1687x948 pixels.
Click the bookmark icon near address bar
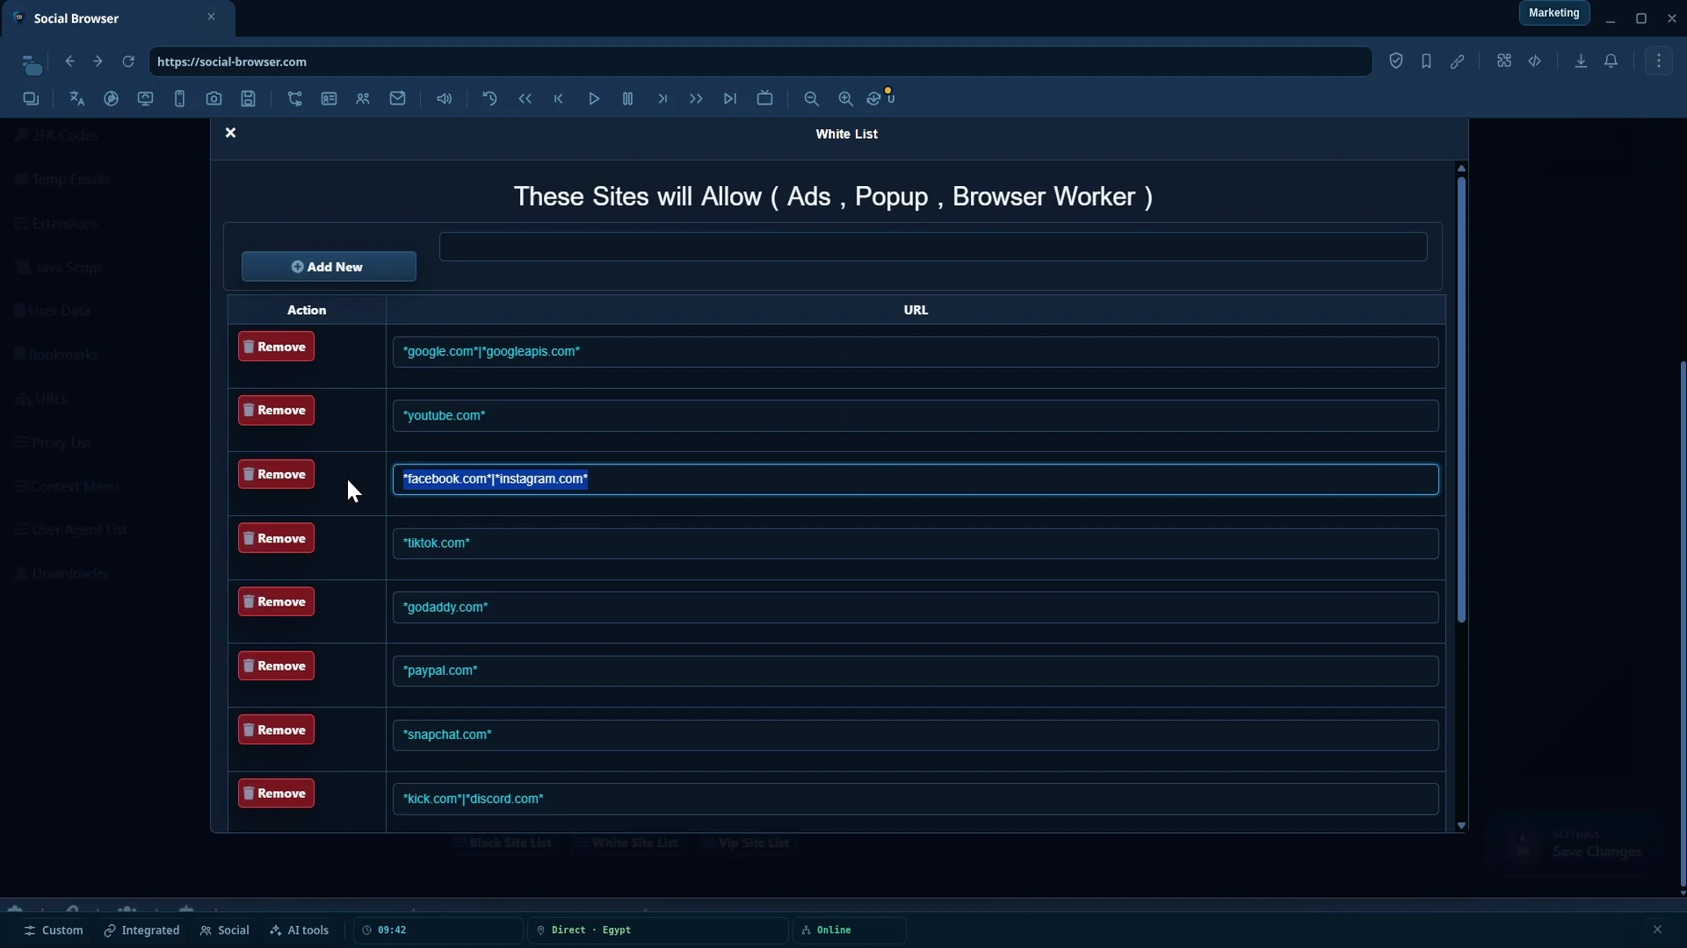tap(1426, 61)
